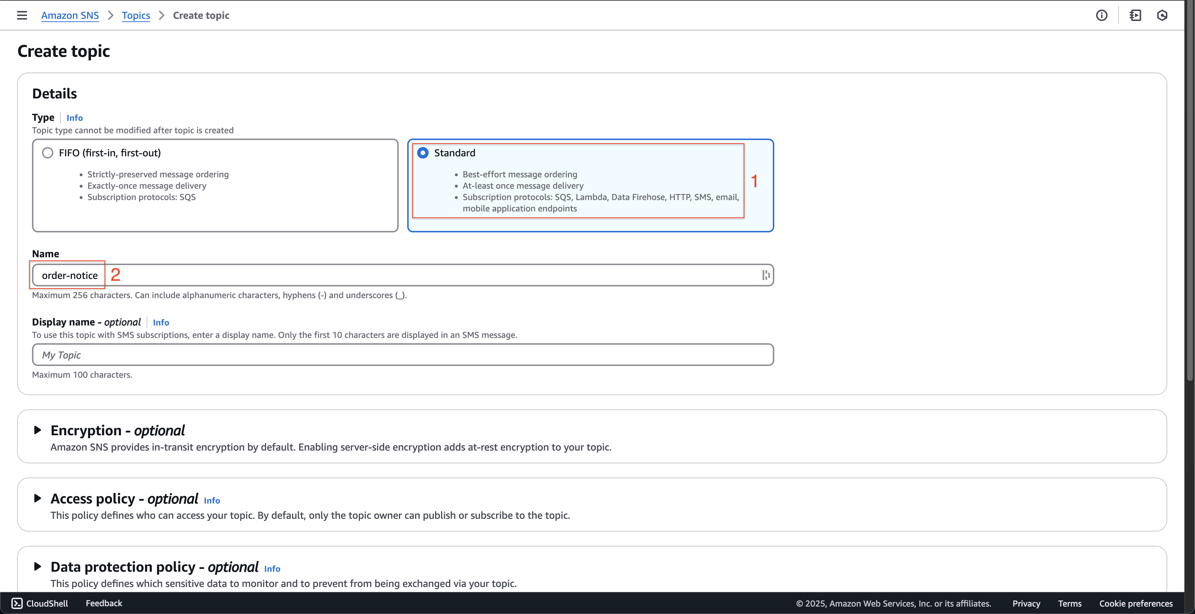Click 'Exactly-once message delivery' text
1195x614 pixels.
(x=147, y=185)
